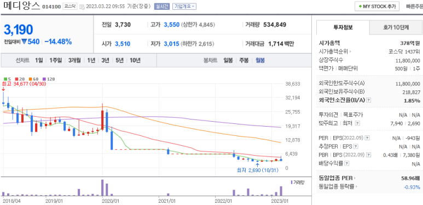
Task: Switch to the 호가10단계 tab
Action: (x=396, y=27)
